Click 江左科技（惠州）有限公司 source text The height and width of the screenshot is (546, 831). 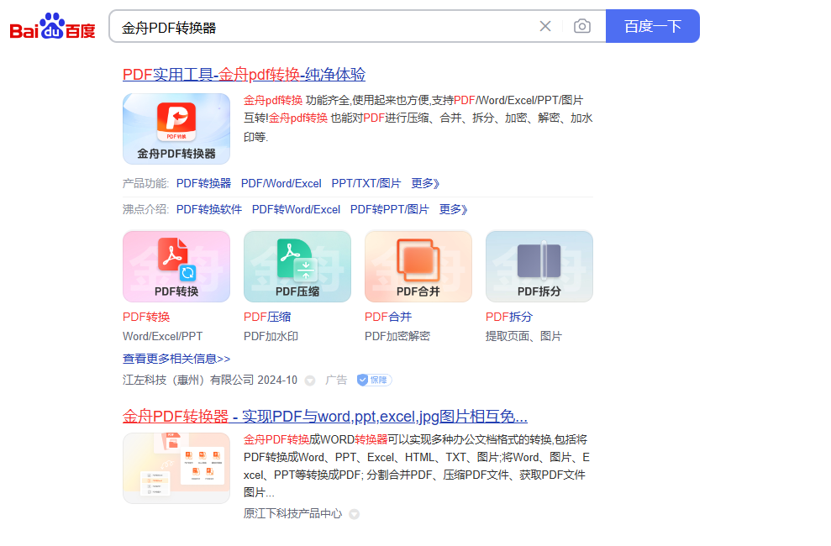click(188, 381)
